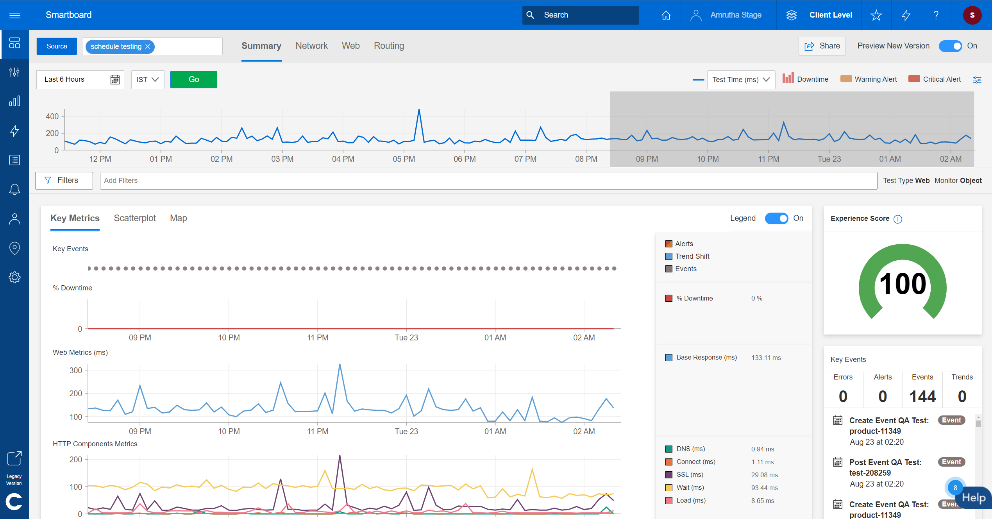This screenshot has width=992, height=519.
Task: Click the lightning bolt sidebar icon
Action: [14, 131]
